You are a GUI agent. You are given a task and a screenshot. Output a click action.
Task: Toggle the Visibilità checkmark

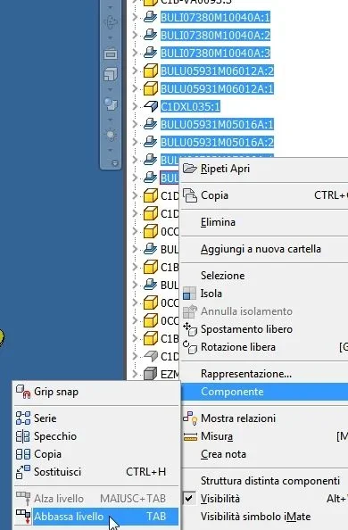point(189,498)
